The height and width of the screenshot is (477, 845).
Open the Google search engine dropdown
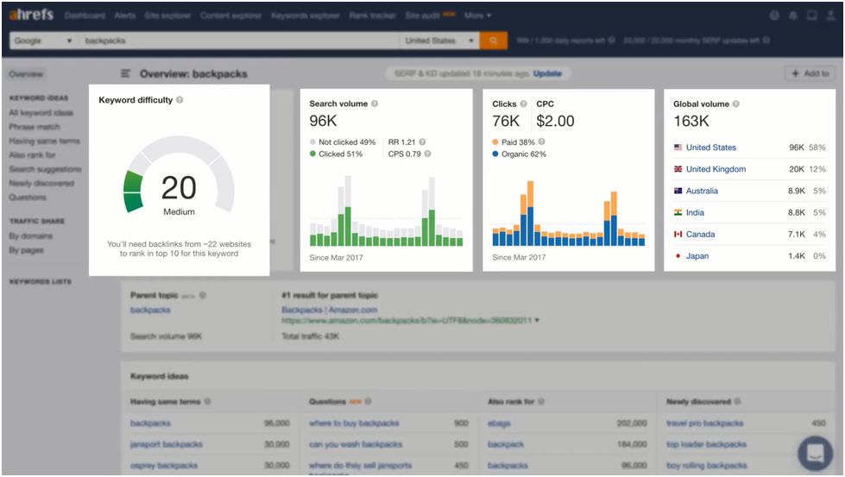(x=44, y=41)
